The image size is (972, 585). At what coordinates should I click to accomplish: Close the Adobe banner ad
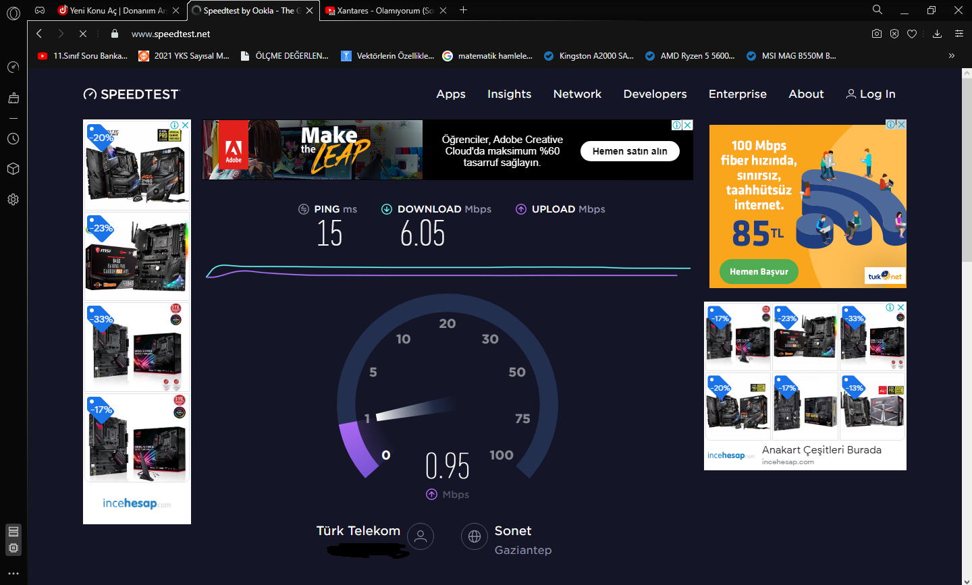pyautogui.click(x=688, y=125)
